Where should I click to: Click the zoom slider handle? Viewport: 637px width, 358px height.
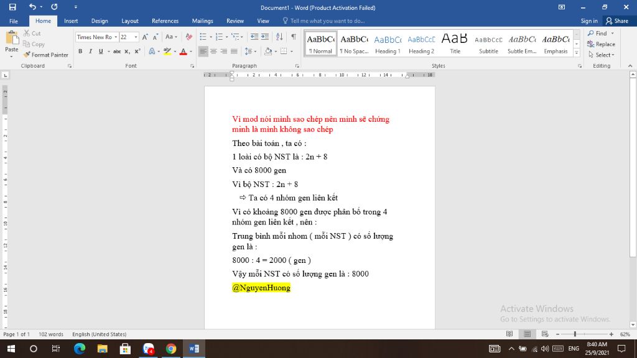coord(575,334)
